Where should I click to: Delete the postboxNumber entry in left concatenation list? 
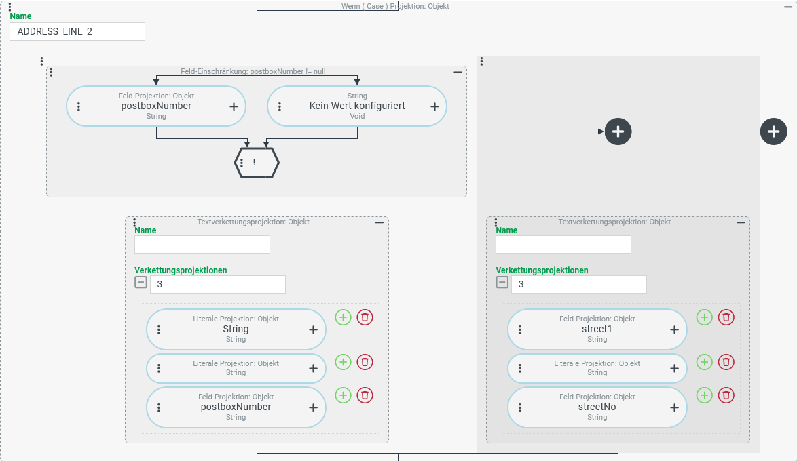coord(365,395)
